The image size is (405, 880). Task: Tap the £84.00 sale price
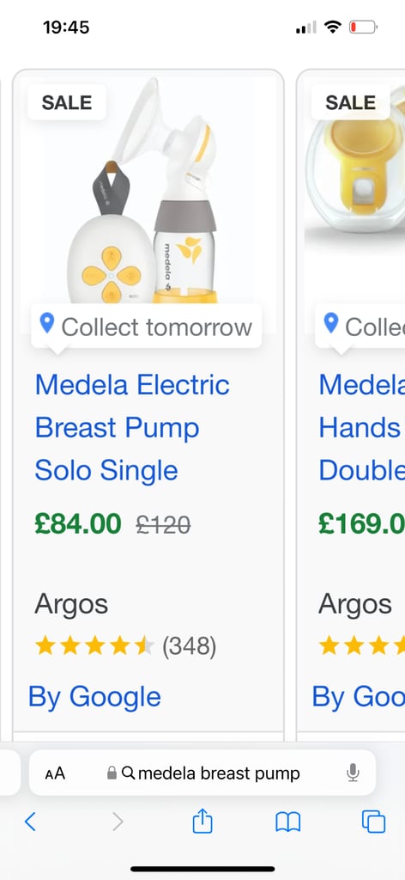point(78,524)
